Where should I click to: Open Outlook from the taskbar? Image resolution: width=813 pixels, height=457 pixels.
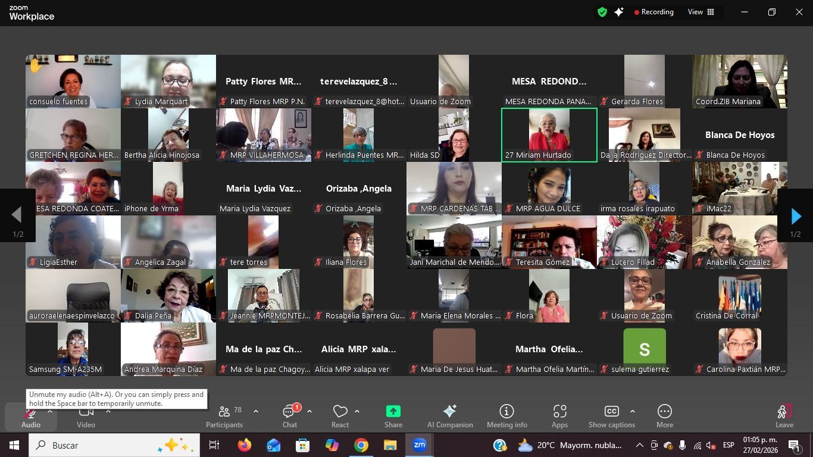pyautogui.click(x=273, y=445)
